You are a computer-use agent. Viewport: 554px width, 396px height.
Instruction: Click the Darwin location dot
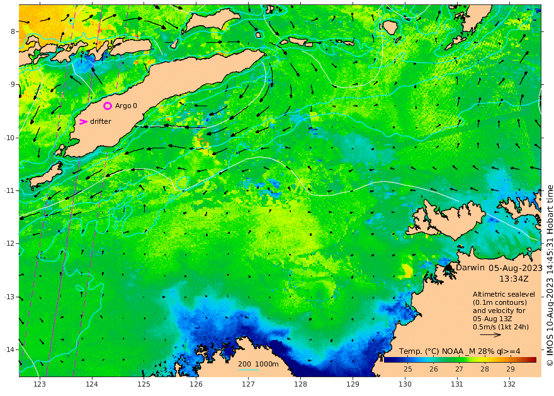point(448,267)
